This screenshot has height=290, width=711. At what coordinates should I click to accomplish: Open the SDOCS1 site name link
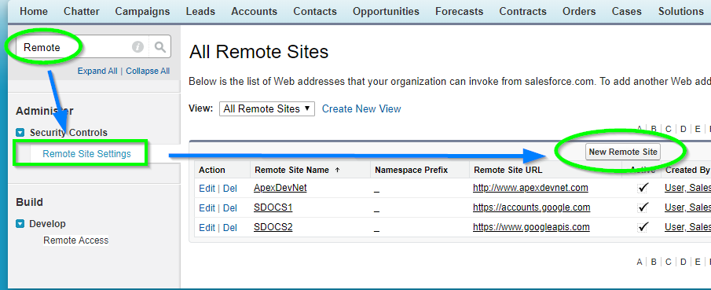273,207
